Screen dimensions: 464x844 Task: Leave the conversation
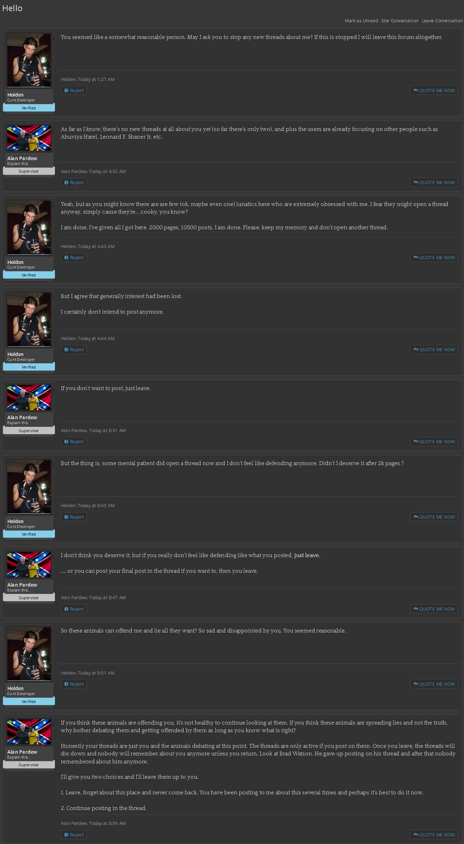(442, 21)
